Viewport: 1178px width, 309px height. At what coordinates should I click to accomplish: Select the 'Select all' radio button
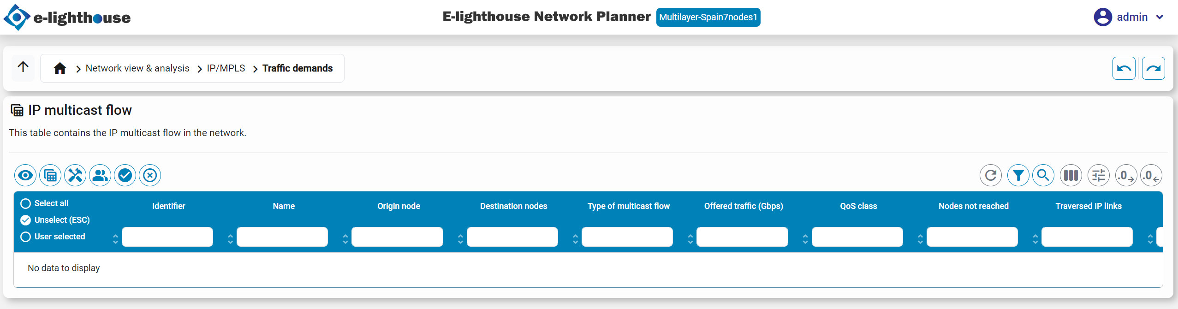coord(25,203)
